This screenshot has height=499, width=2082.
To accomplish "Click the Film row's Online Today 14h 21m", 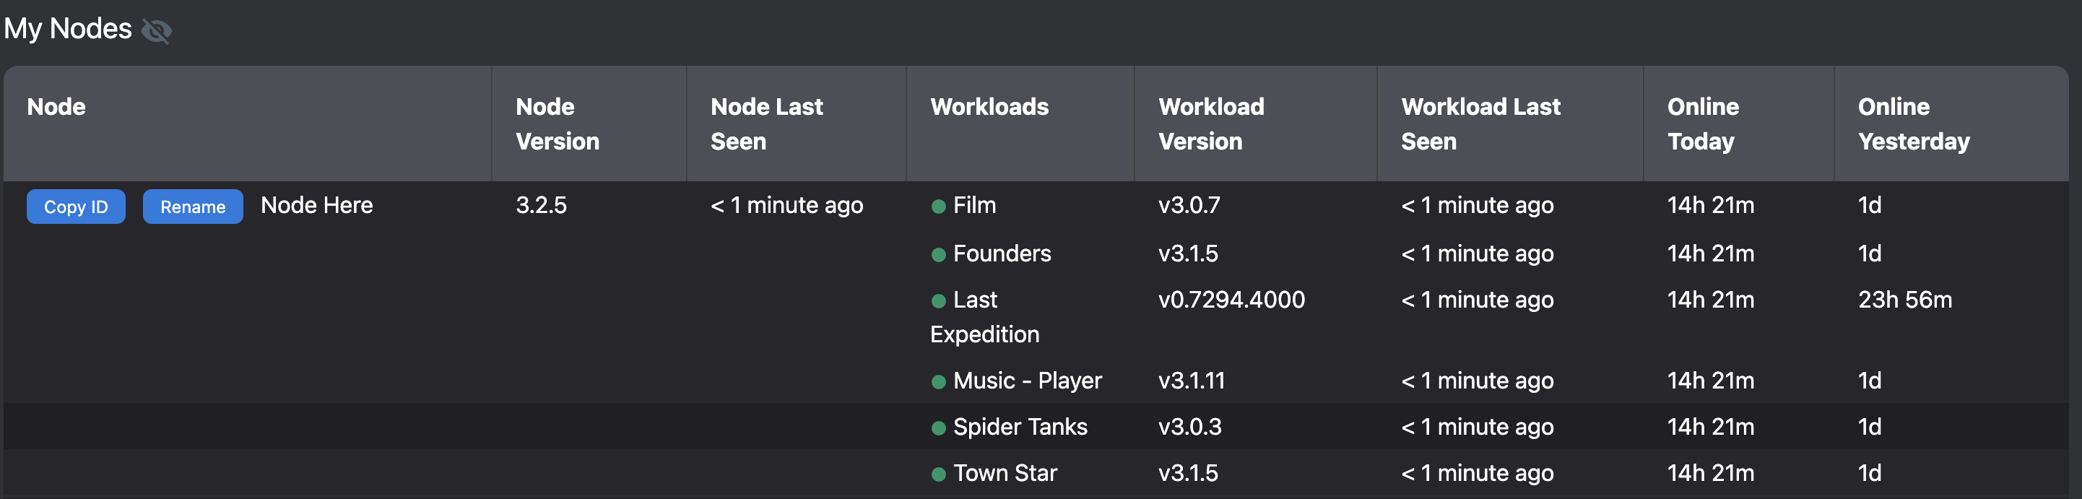I will coord(1710,205).
